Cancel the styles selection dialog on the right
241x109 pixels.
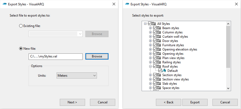point(225,102)
